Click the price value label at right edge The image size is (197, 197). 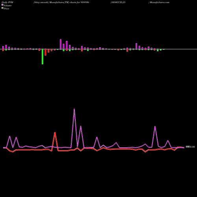click(190, 147)
